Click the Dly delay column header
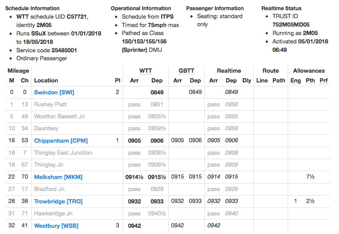 click(246, 80)
